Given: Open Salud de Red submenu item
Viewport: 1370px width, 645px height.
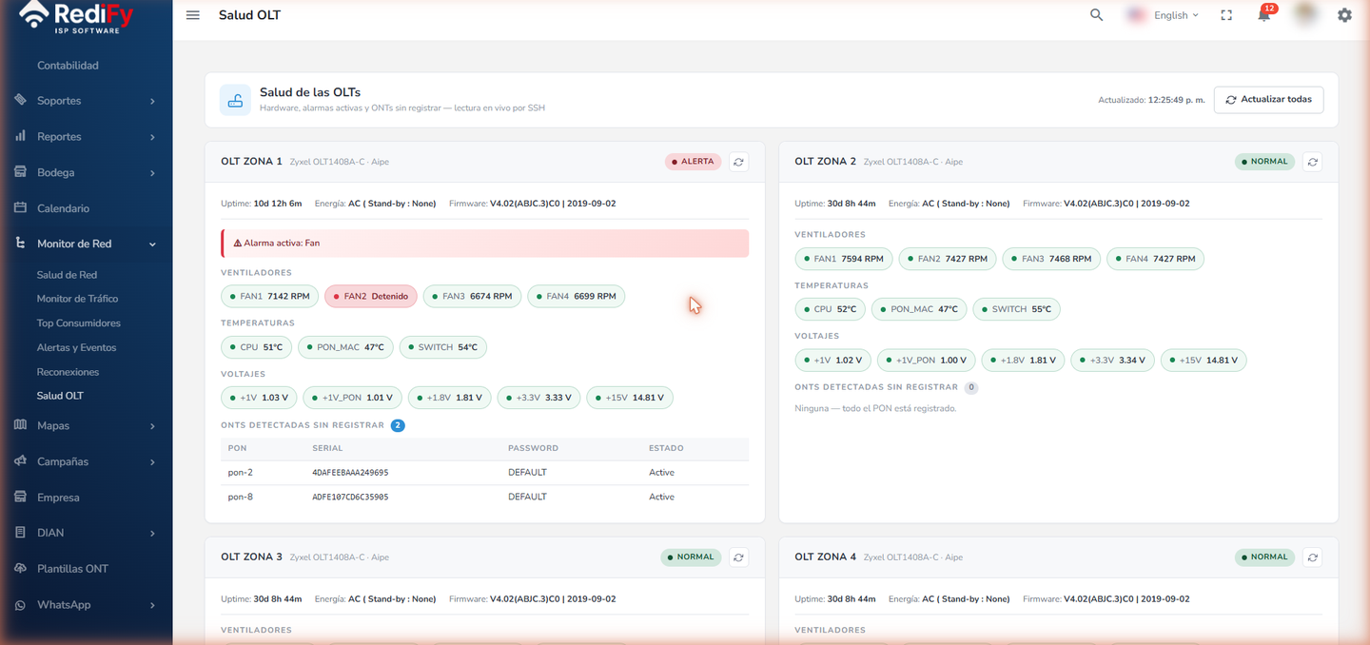Looking at the screenshot, I should click(x=67, y=275).
